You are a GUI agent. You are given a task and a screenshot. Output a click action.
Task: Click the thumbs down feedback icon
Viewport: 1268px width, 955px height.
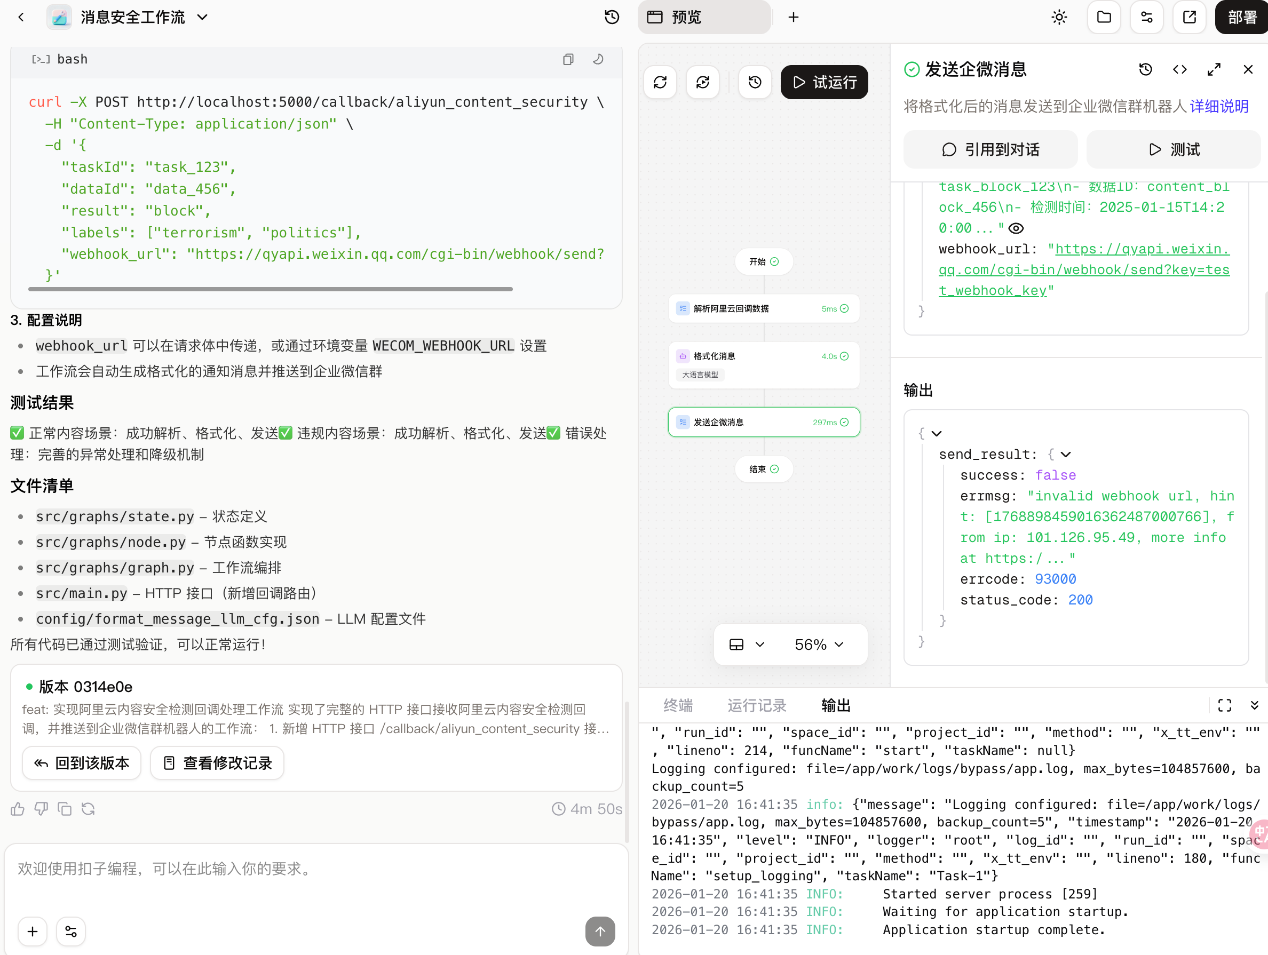tap(41, 809)
